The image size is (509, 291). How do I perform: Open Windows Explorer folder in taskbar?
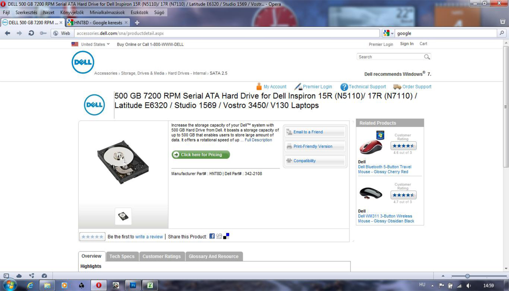(x=47, y=286)
